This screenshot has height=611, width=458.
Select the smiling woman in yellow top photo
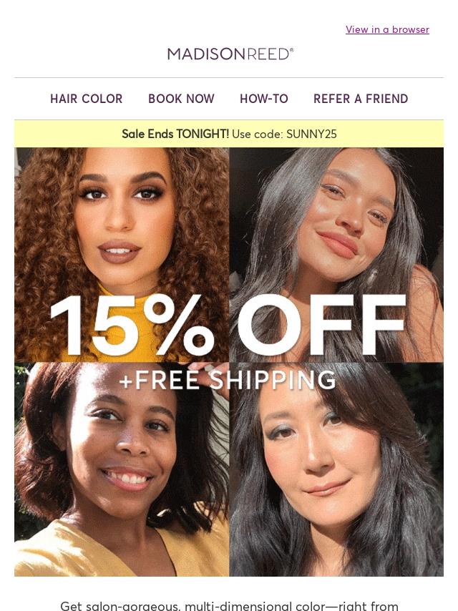coord(122,469)
